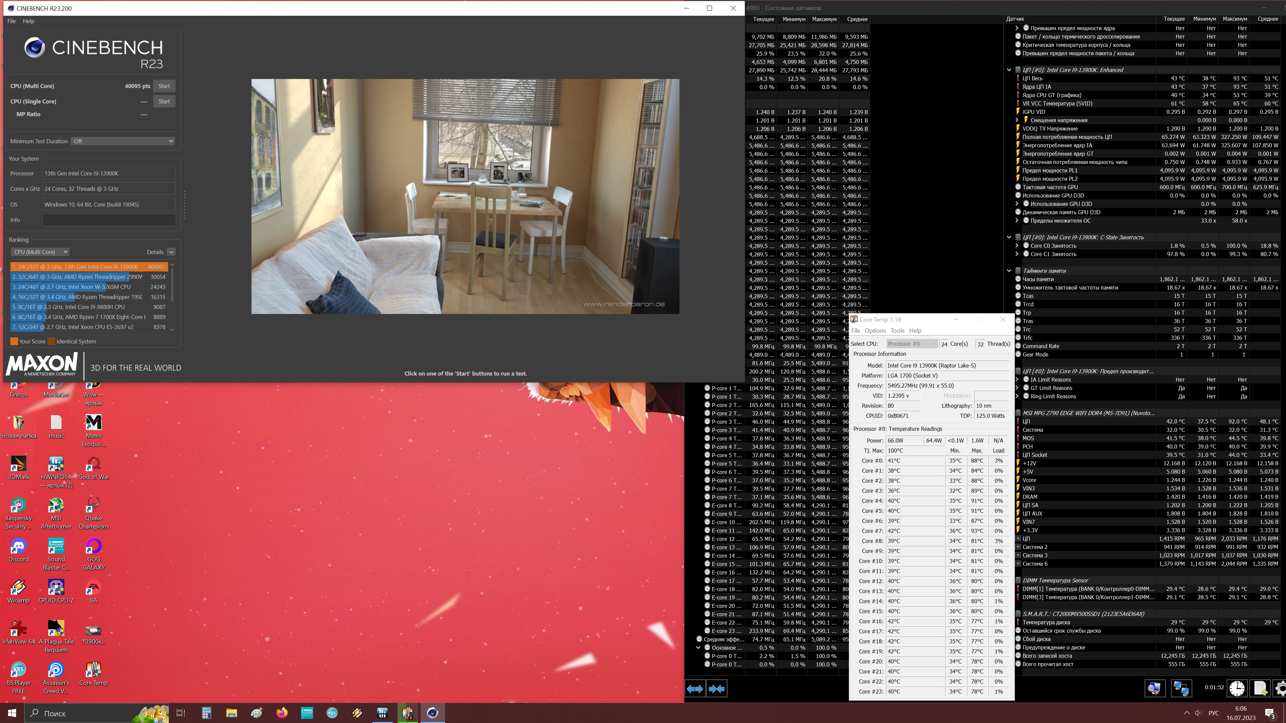Open Minimum Test Duration dropdown
1286x723 pixels.
coord(123,141)
